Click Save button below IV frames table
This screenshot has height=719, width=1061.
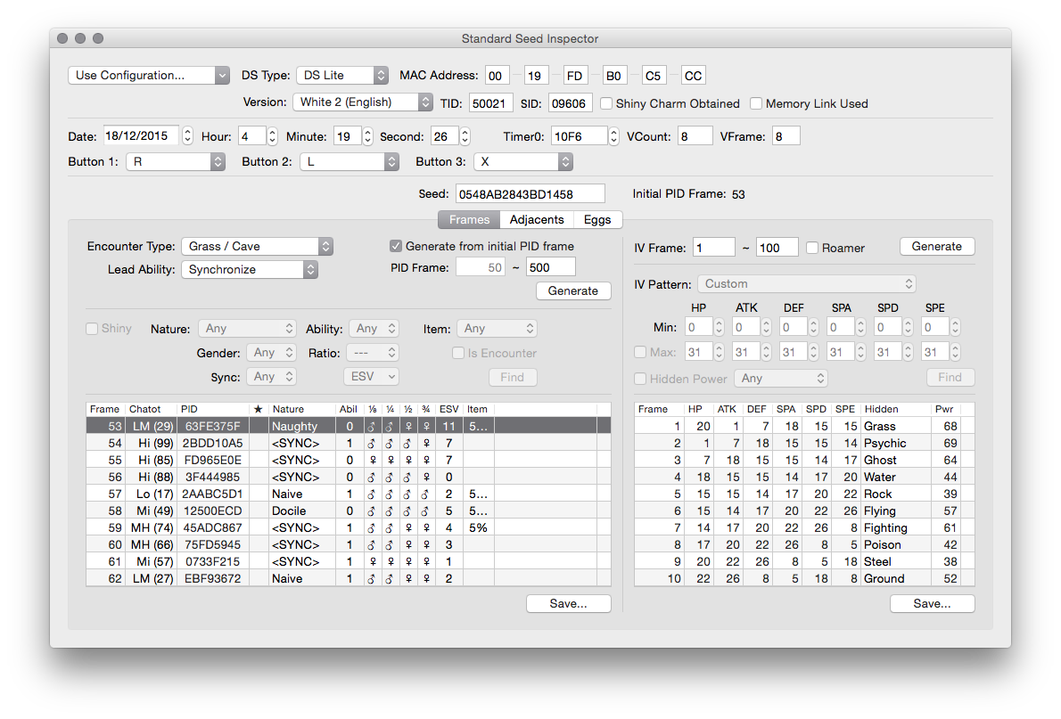(932, 603)
